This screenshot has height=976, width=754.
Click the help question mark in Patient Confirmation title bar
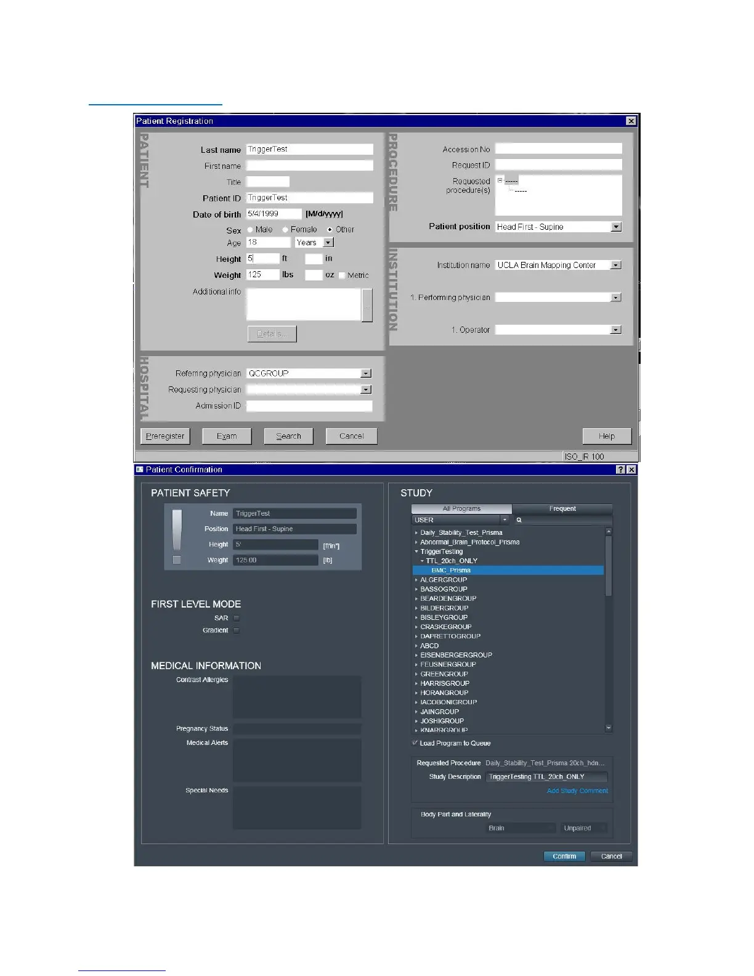click(620, 470)
